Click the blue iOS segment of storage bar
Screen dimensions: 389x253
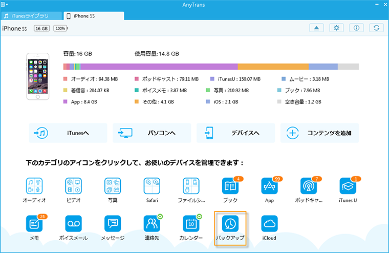(323, 67)
